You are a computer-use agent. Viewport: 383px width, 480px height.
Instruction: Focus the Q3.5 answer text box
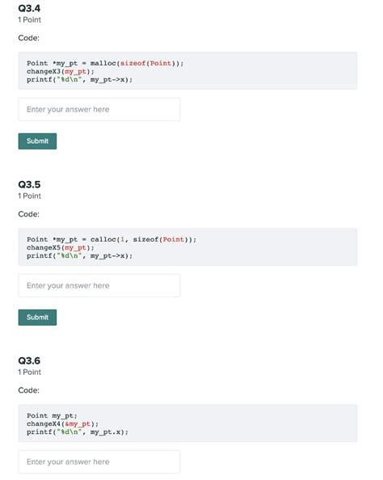[x=99, y=285]
